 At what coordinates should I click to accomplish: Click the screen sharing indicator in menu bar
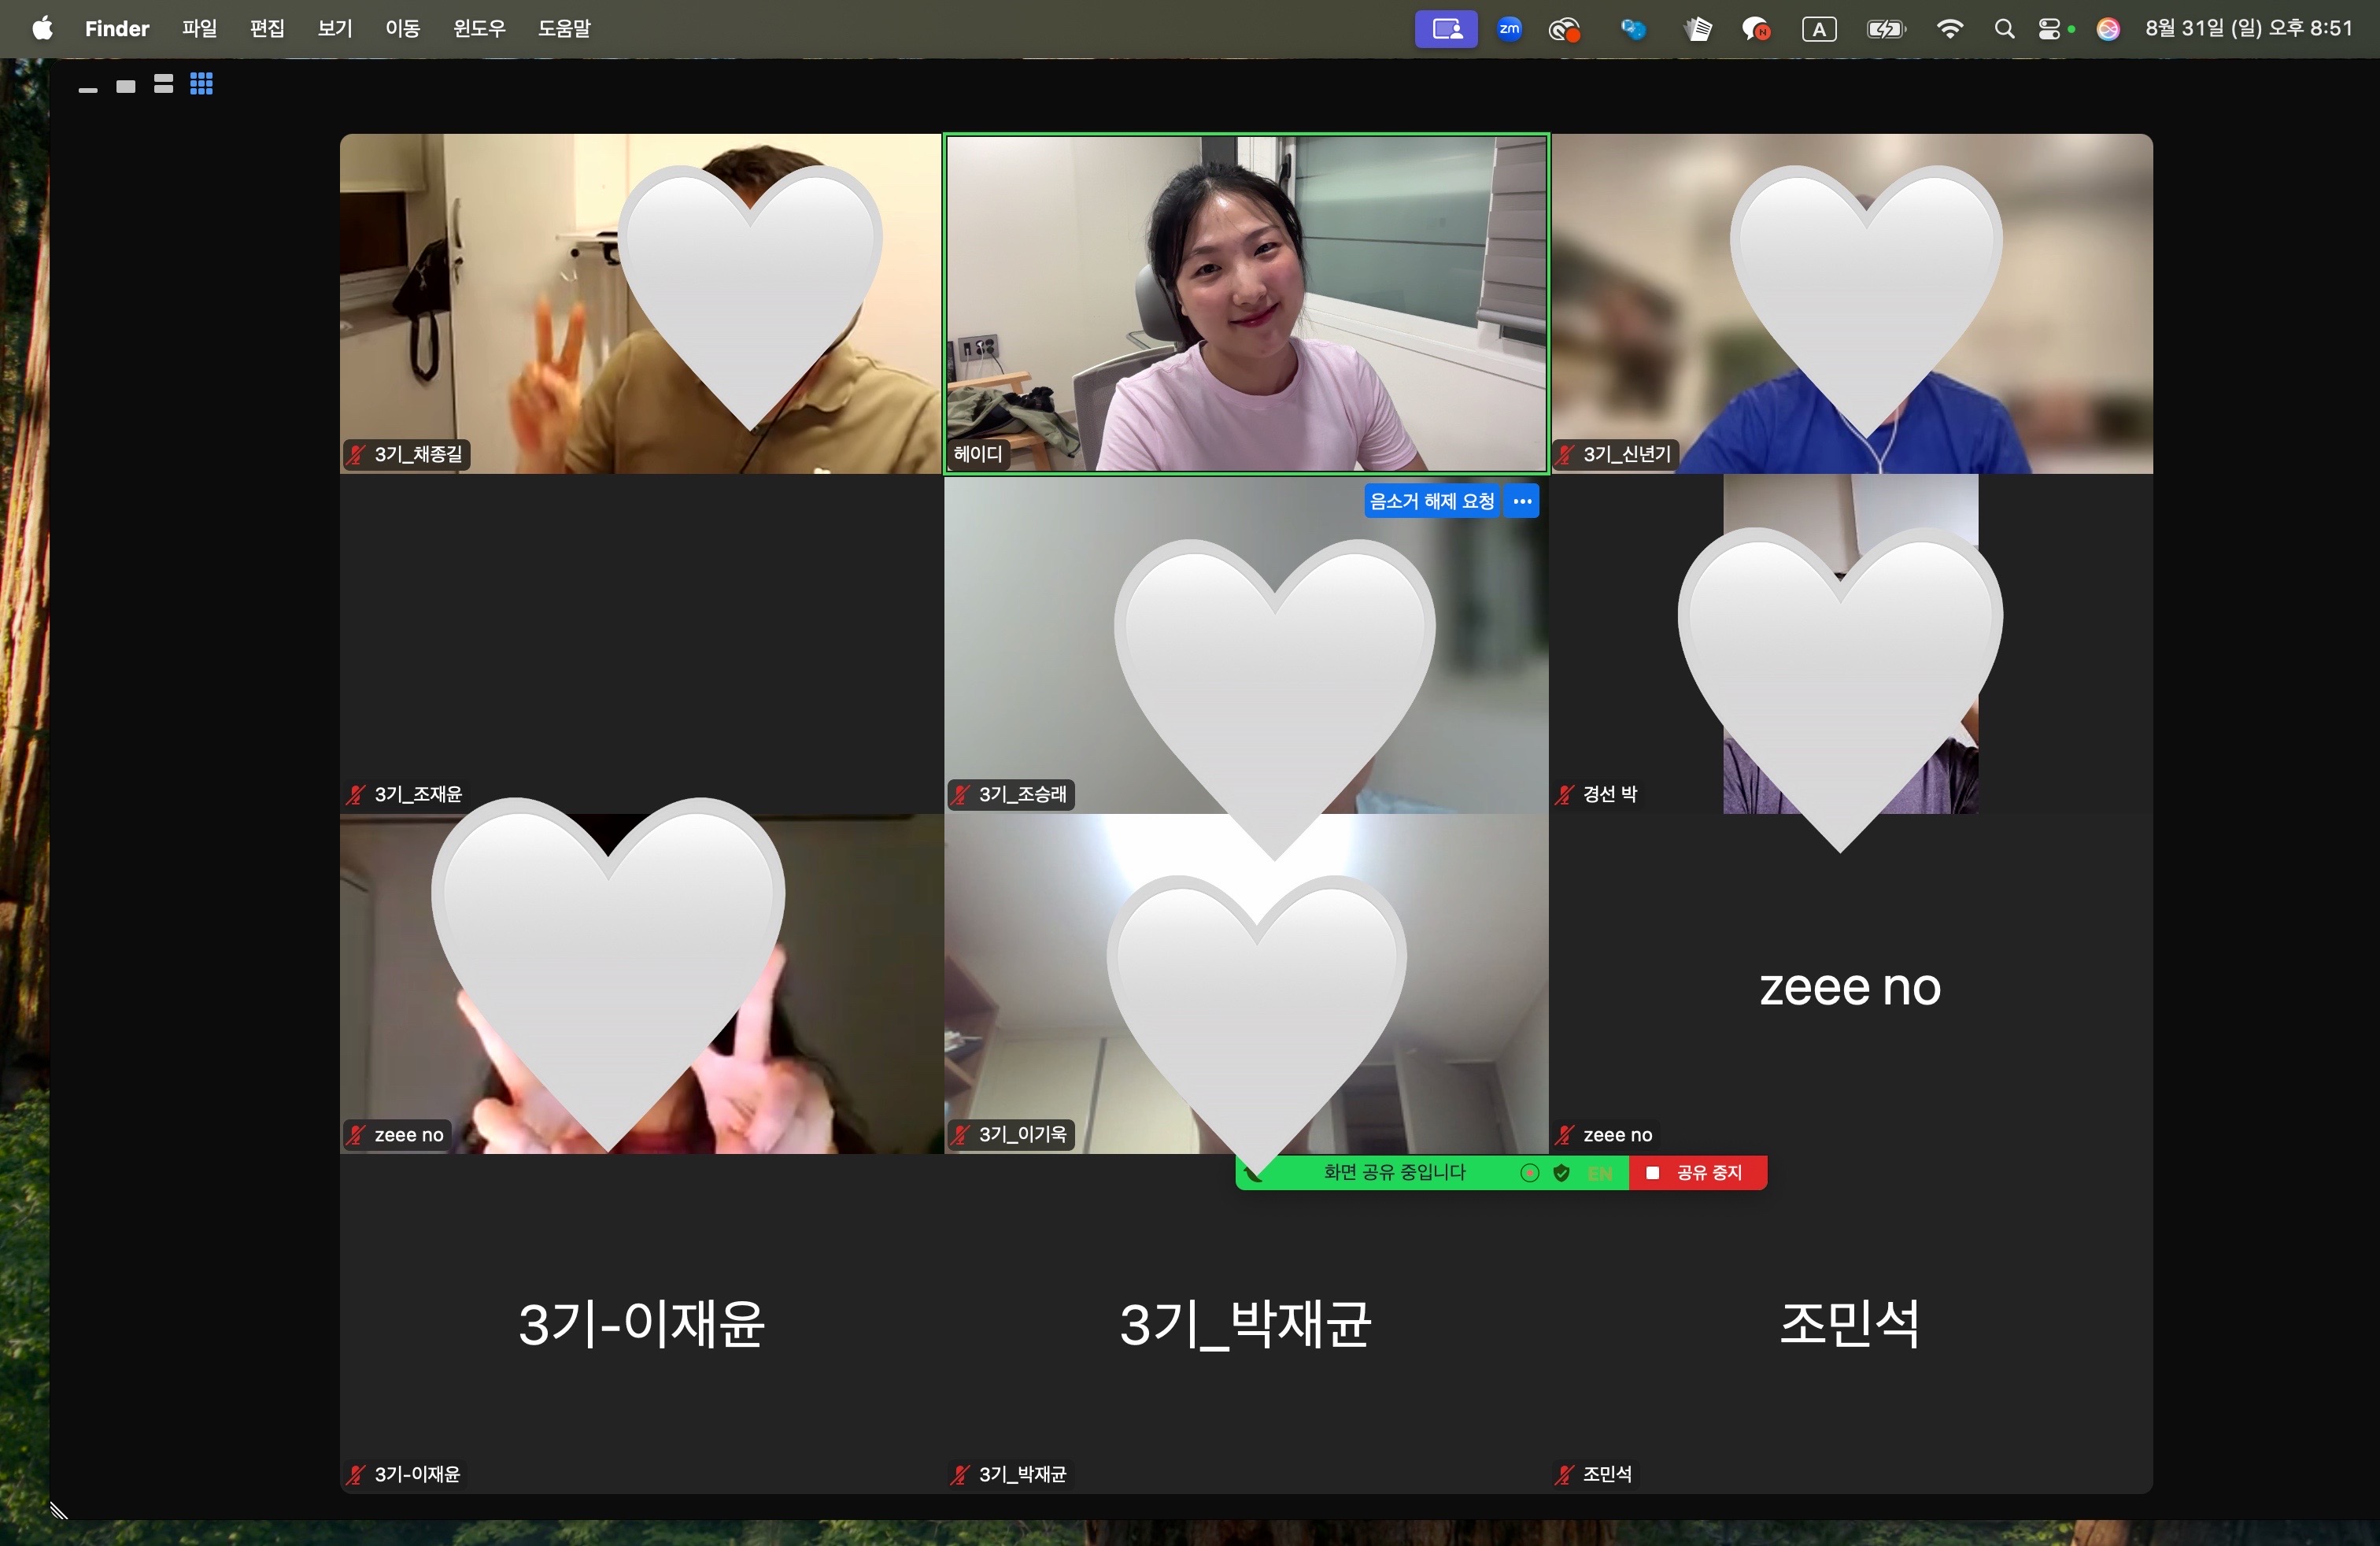pyautogui.click(x=1446, y=29)
